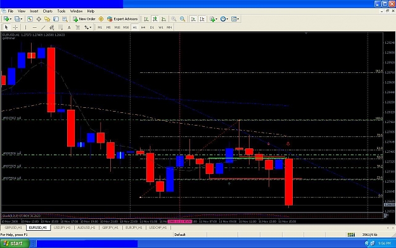396x248 pixels.
Task: Select the horizontal line drawing tool
Action: point(35,27)
